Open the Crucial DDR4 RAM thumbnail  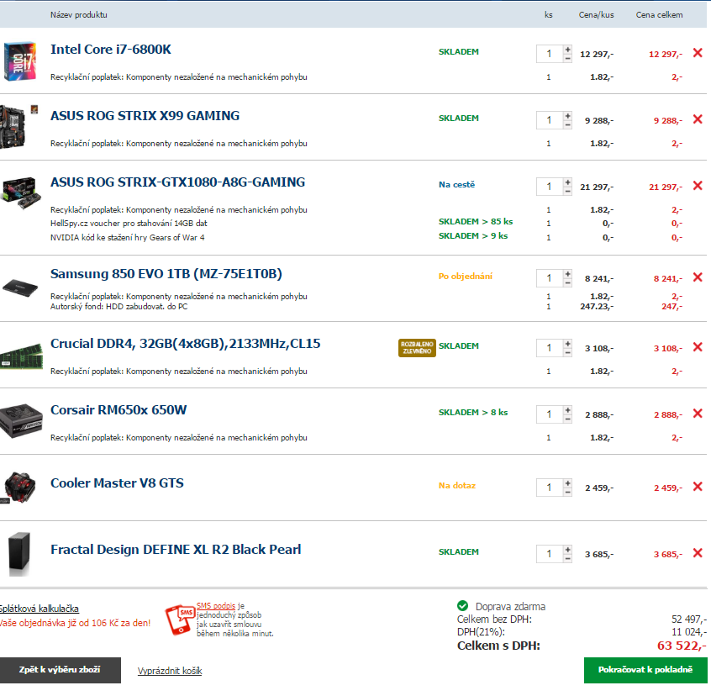[21, 357]
